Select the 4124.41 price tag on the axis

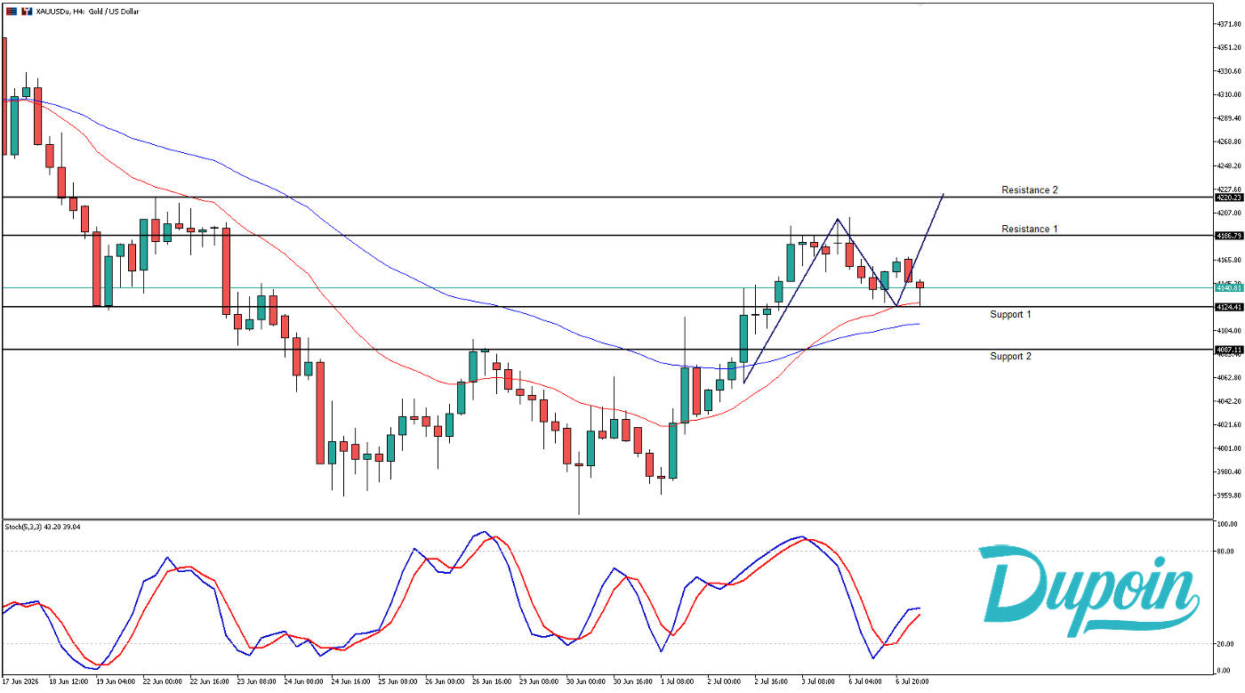(1228, 307)
